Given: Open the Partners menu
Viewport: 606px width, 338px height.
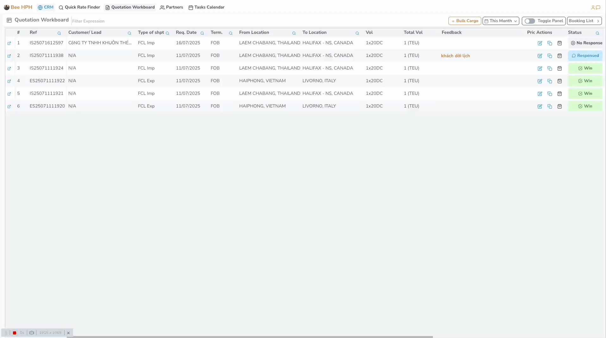Looking at the screenshot, I should click(x=172, y=7).
